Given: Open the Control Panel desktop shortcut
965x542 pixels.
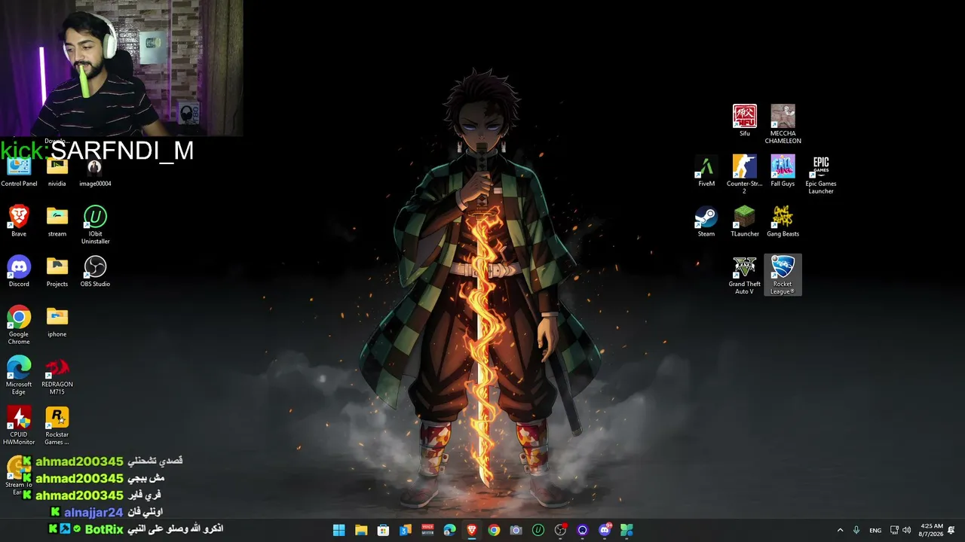Looking at the screenshot, I should 19,172.
